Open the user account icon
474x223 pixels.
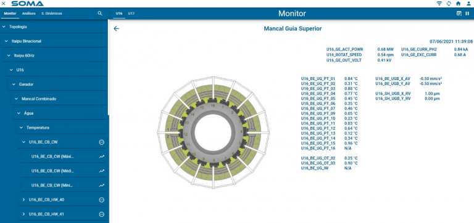coord(468,3)
